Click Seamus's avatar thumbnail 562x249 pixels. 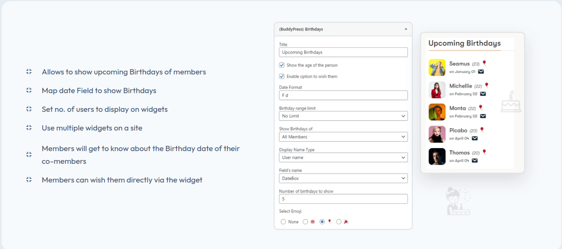(437, 68)
